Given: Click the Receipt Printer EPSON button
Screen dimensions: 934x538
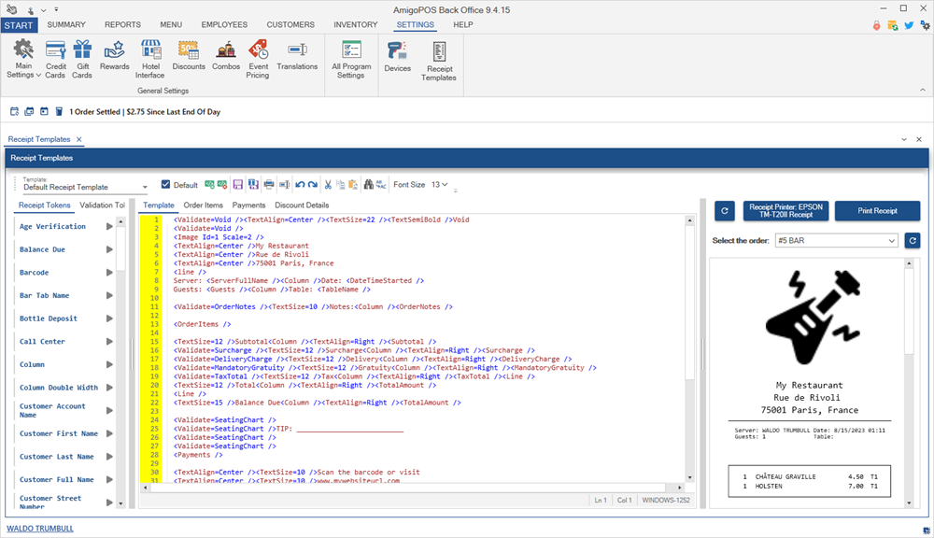Looking at the screenshot, I should [x=785, y=211].
